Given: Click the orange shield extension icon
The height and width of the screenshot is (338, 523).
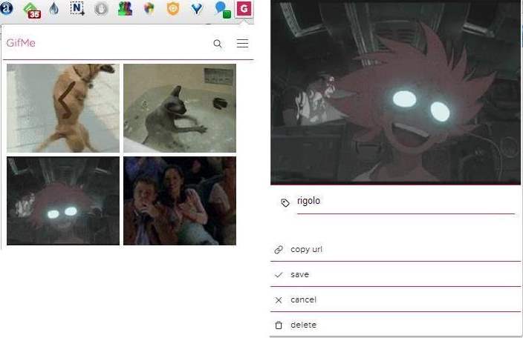Looking at the screenshot, I should 173,9.
